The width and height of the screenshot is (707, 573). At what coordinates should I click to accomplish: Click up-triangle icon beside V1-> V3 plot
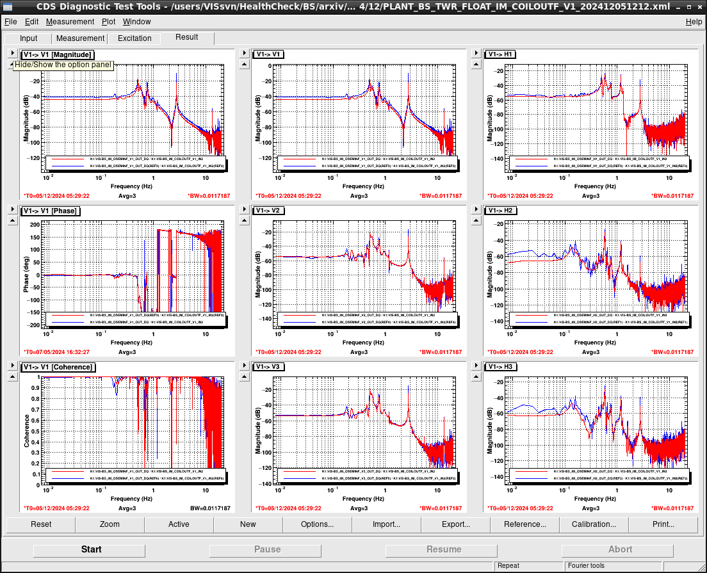coord(245,377)
